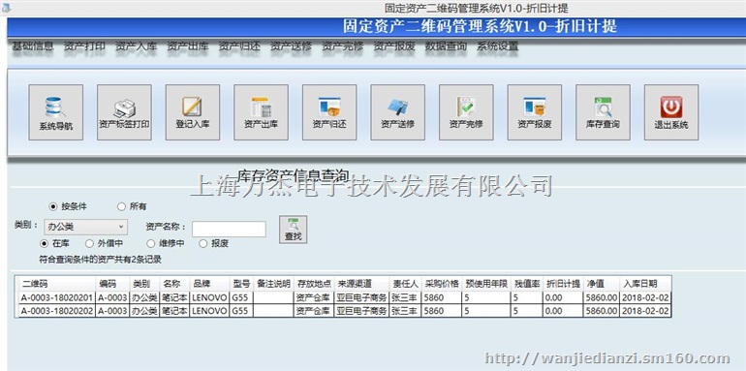The height and width of the screenshot is (371, 746).
Task: Click the 二维码 column header
Action: (x=57, y=284)
